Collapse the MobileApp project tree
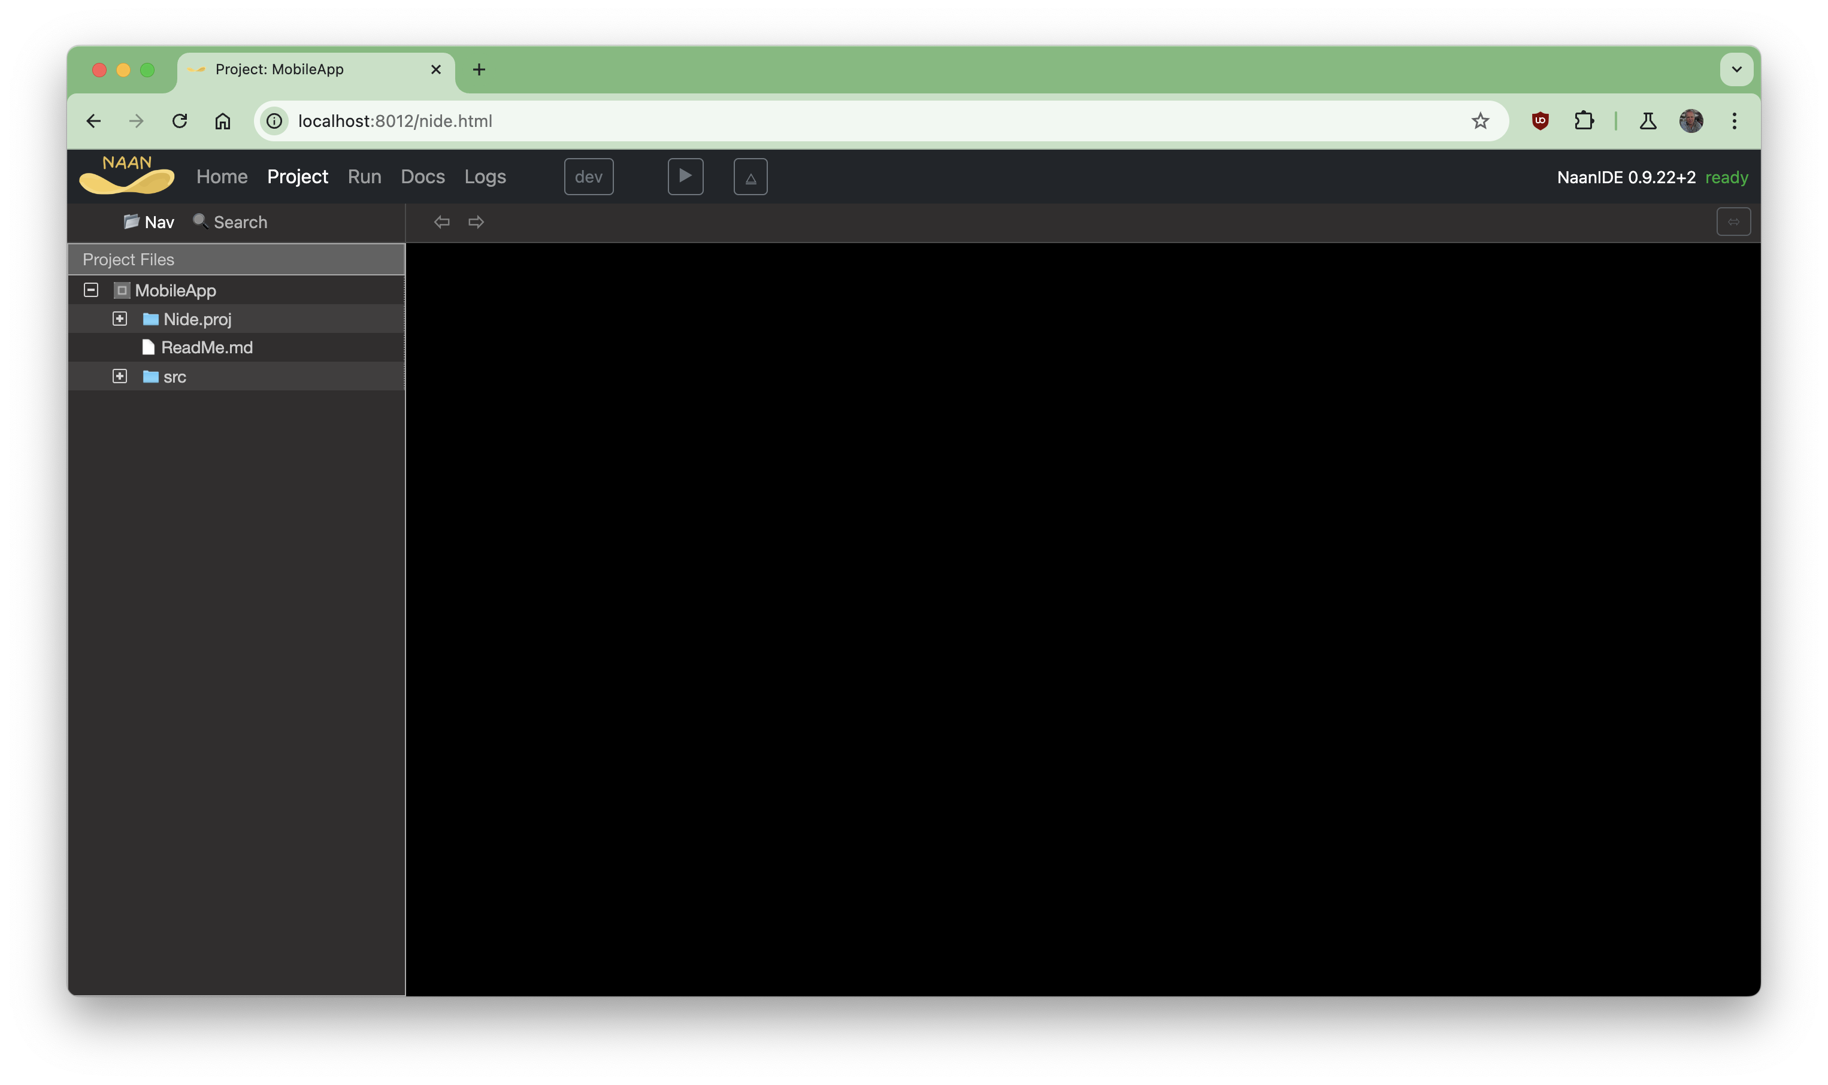This screenshot has width=1828, height=1085. pos(90,290)
